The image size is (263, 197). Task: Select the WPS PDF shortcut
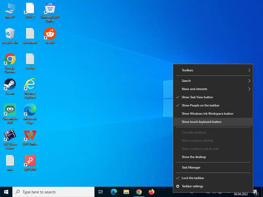point(30,163)
